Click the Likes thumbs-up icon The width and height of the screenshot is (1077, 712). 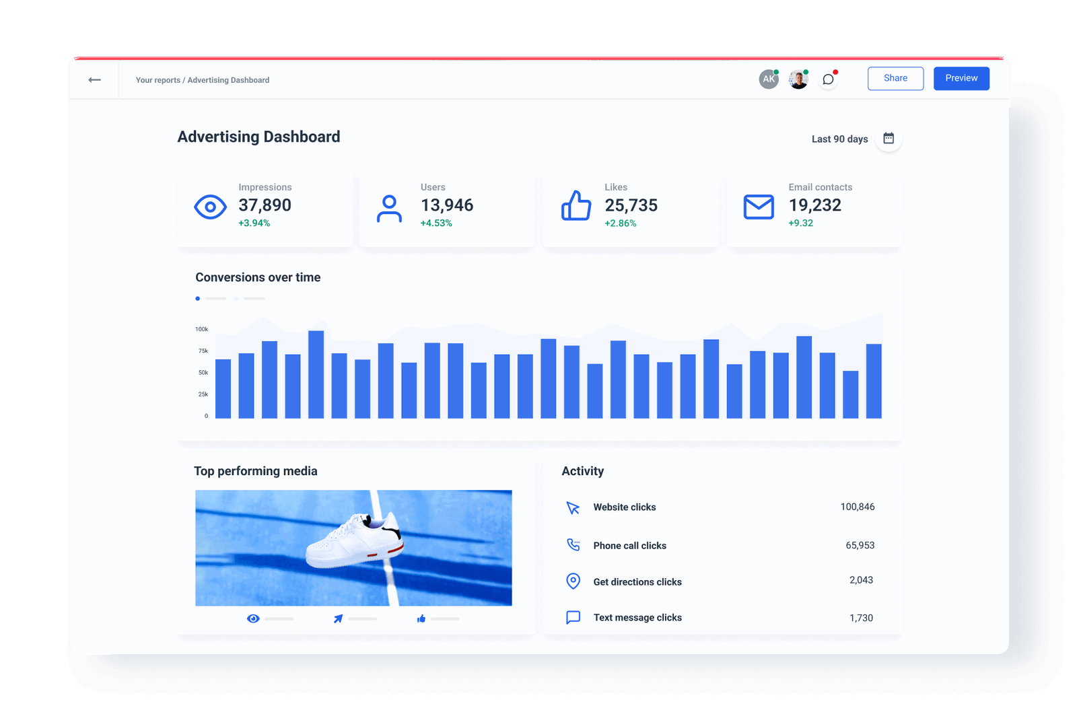(x=576, y=207)
